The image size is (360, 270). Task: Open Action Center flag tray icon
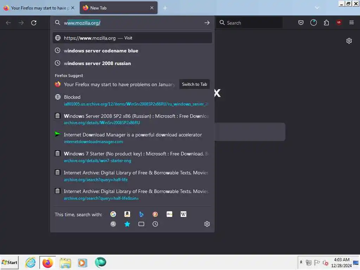click(x=317, y=262)
